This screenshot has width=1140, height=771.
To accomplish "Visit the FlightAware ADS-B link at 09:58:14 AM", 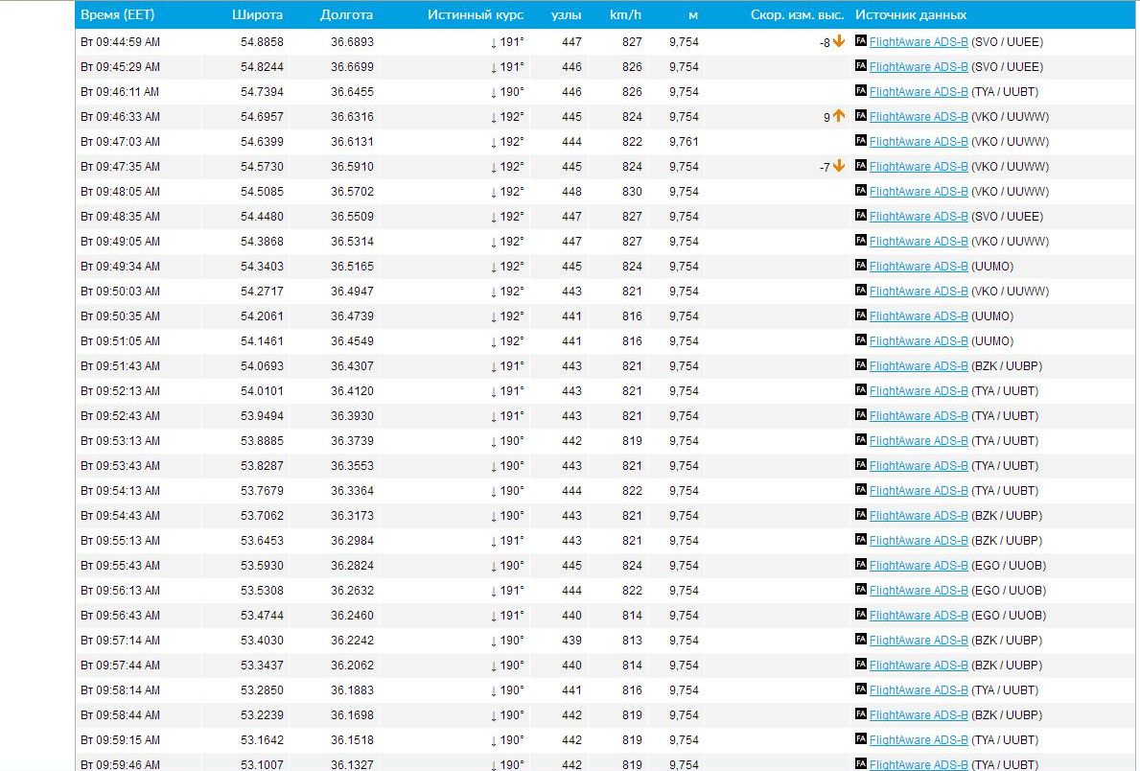I will pos(918,690).
